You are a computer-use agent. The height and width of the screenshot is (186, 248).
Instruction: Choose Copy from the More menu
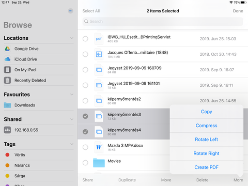tap(207, 112)
